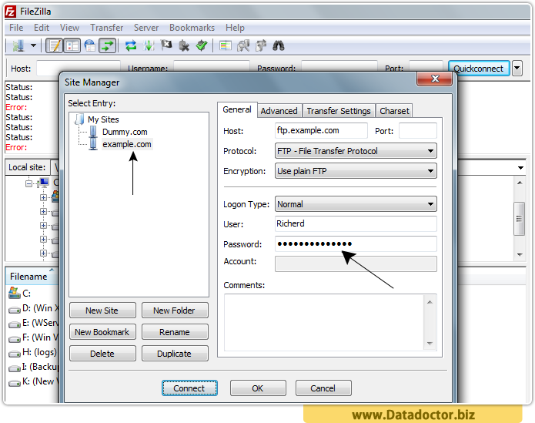Click the Comments text area
Image resolution: width=535 pixels, height=423 pixels.
coord(323,322)
